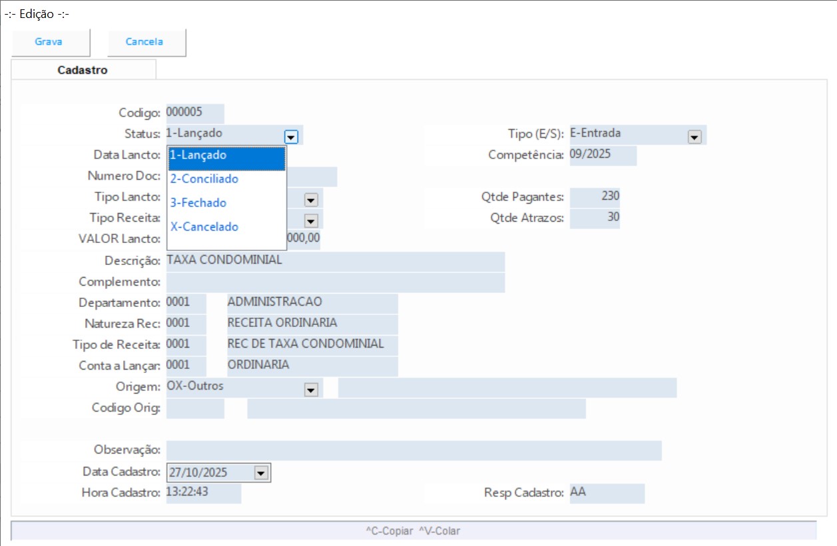837x546 pixels.
Task: Expand the Tipo Receita dropdown arrow
Action: [310, 220]
